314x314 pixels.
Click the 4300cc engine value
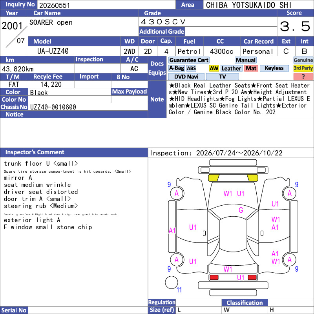coord(221,51)
